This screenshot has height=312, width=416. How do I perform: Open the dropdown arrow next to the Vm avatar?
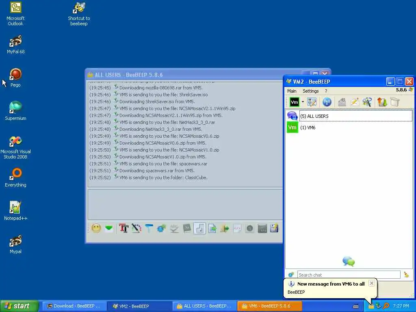(x=302, y=102)
